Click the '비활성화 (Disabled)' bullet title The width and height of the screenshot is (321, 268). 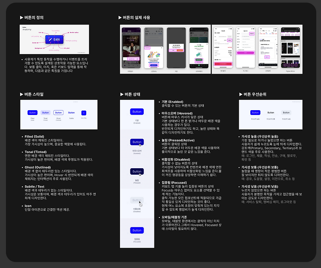coord(176,159)
